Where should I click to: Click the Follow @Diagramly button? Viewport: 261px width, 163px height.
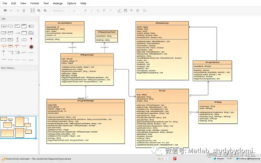pyautogui.click(x=248, y=159)
